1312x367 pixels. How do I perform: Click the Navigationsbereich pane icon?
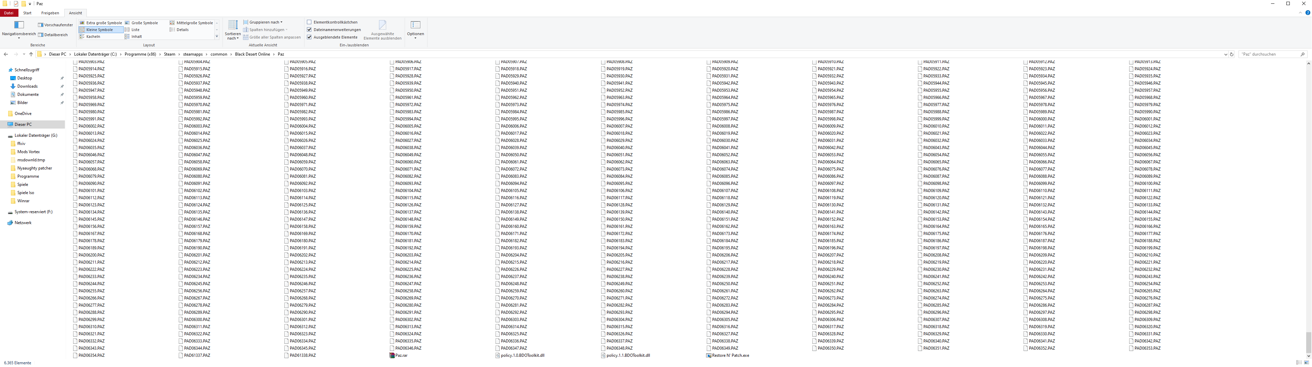click(19, 26)
